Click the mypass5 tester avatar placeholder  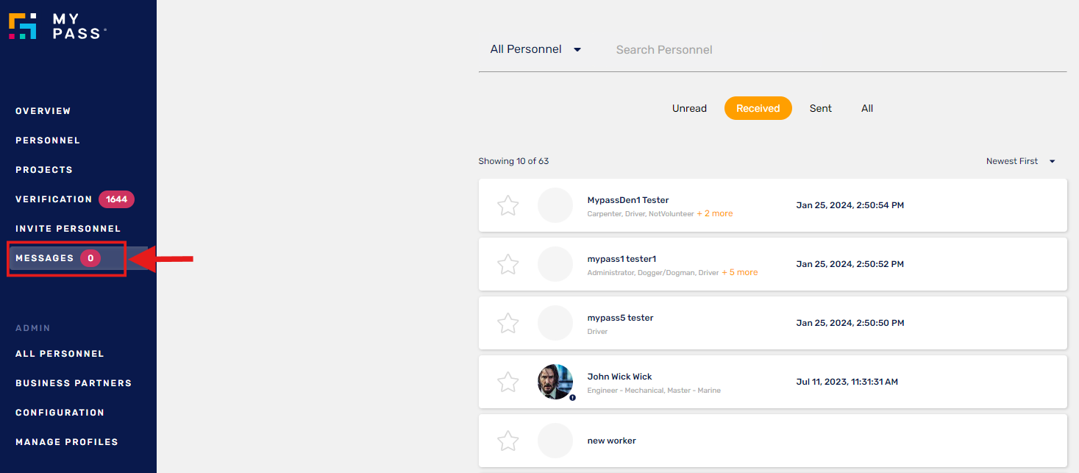[x=555, y=323]
